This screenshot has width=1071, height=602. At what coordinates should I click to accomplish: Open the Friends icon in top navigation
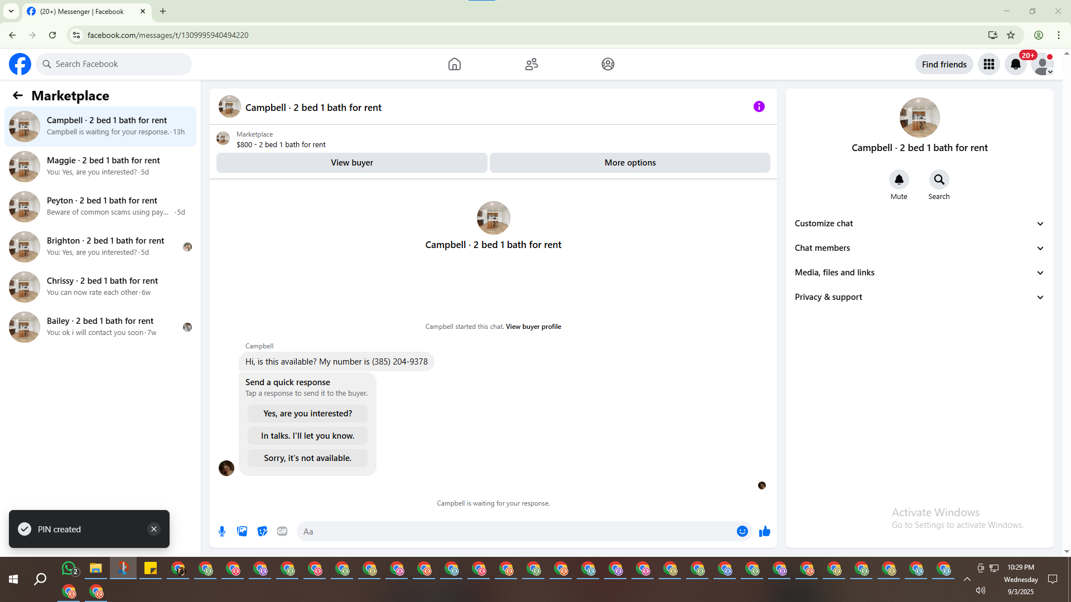[532, 64]
